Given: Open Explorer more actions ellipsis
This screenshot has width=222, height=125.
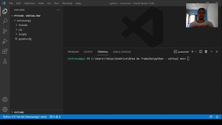Looking at the screenshot, I should coord(58,10).
